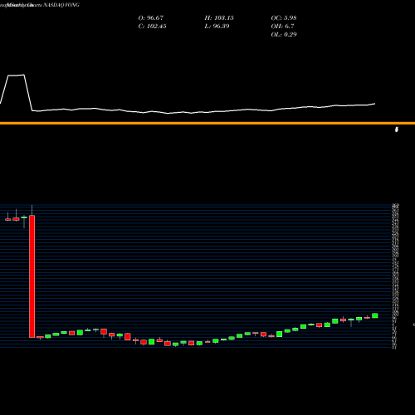Screen dimensions: 415x415
Task: Select the close value C: 102.45
Action: (x=152, y=26)
